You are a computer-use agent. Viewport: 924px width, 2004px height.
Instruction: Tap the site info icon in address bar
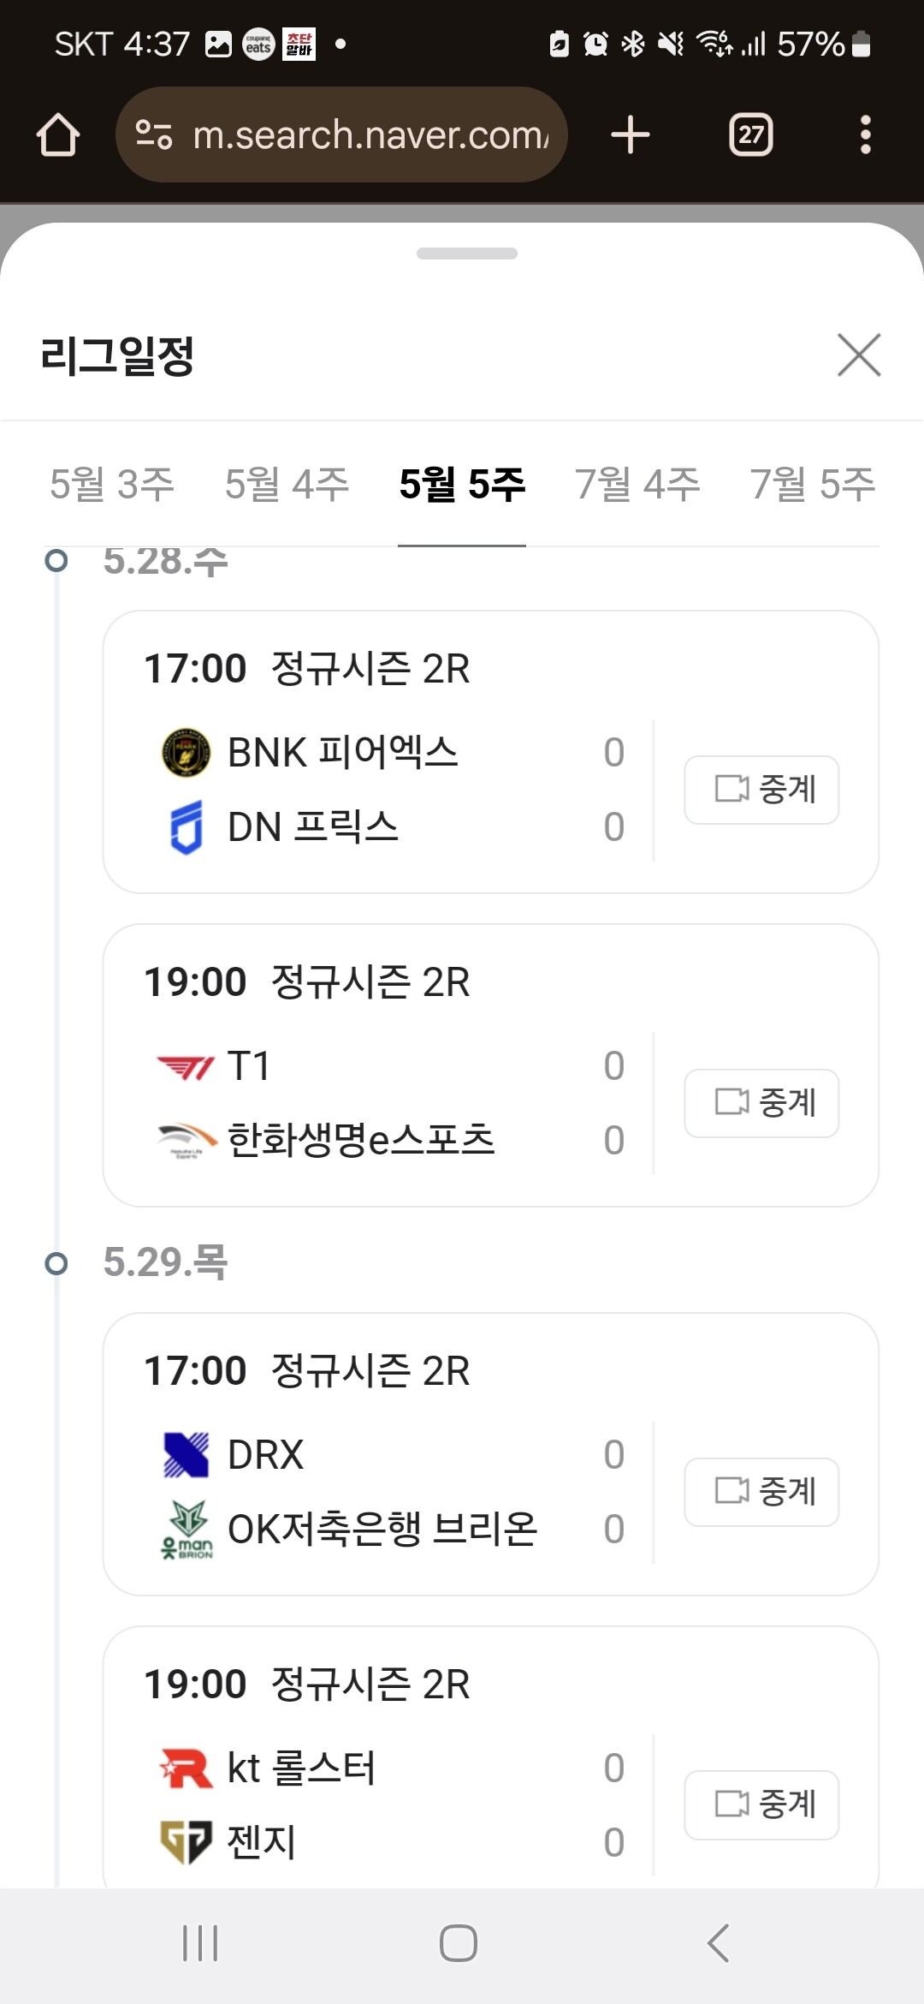pos(154,135)
